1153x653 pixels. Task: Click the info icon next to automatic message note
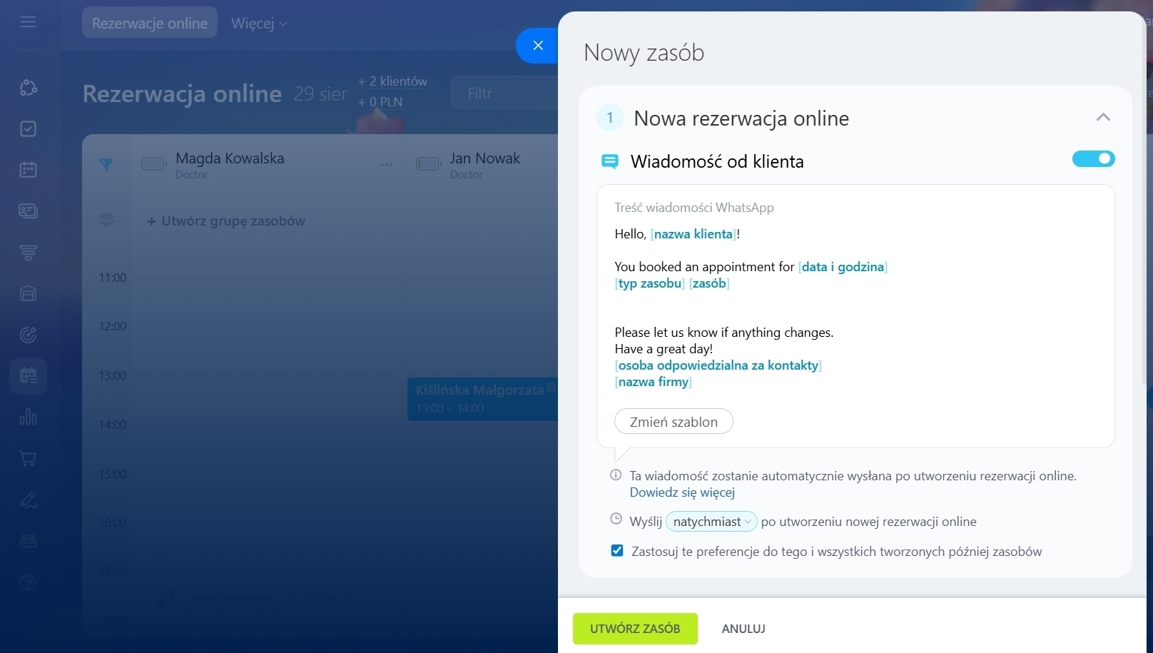616,475
